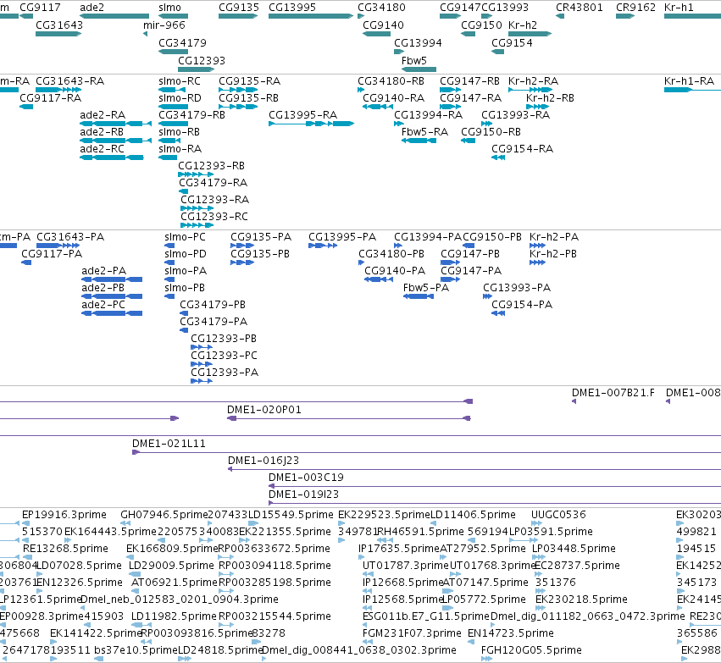721x663 pixels.
Task: Select the CR43801 gene label
Action: pyautogui.click(x=579, y=8)
